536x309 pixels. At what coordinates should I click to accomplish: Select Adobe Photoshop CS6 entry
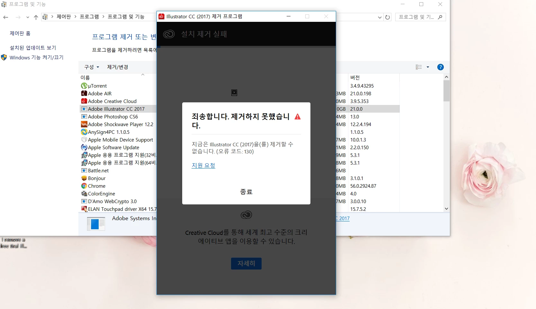(x=113, y=117)
